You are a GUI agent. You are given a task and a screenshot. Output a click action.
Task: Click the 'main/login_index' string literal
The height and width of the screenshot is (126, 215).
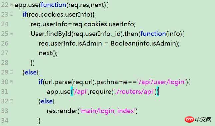click(108, 111)
